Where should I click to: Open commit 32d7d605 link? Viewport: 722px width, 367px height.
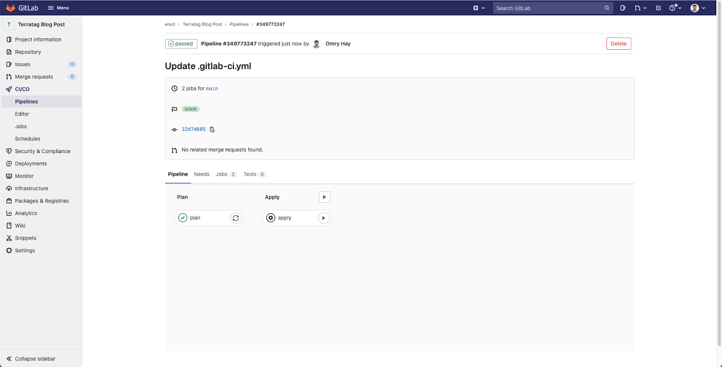(194, 129)
